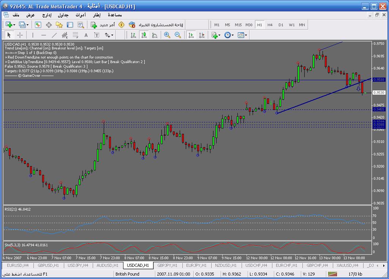The width and height of the screenshot is (389, 279).
Task: Toggle candlestick chart mode
Action: click(144, 35)
